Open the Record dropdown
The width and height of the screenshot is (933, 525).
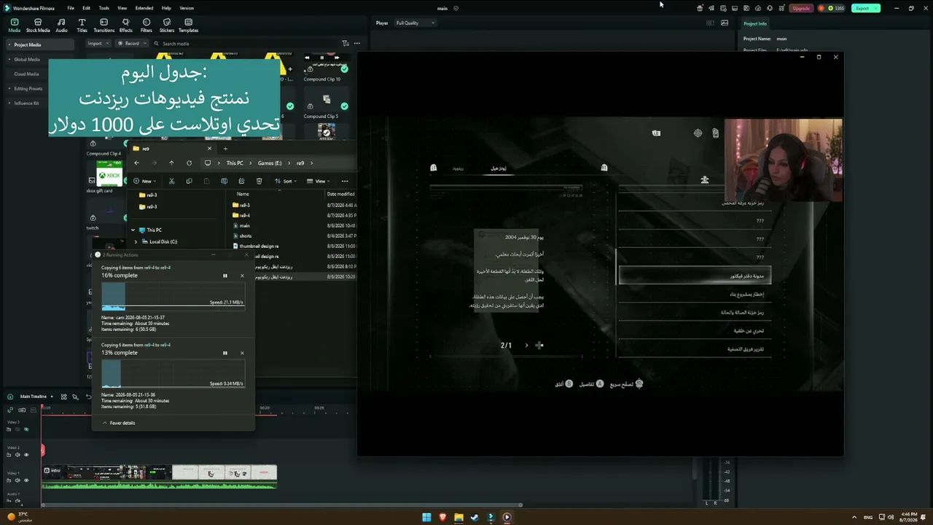(x=130, y=44)
